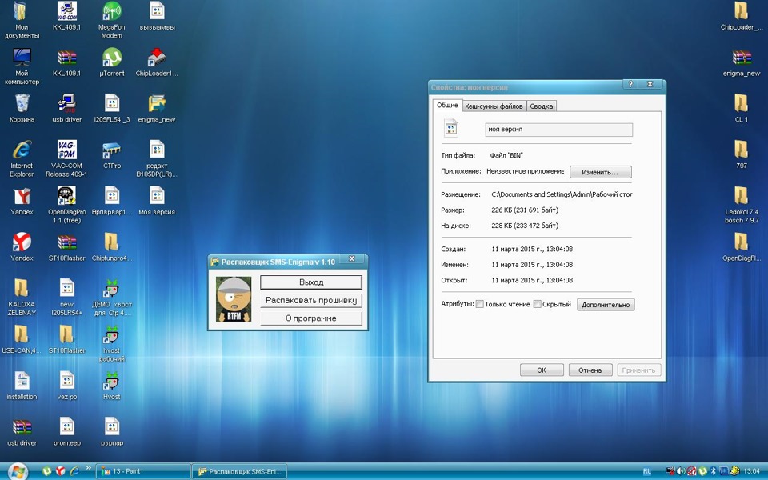Viewport: 768px width, 480px height.
Task: Switch to the Хеш-суммы файлов tab
Action: [x=494, y=106]
